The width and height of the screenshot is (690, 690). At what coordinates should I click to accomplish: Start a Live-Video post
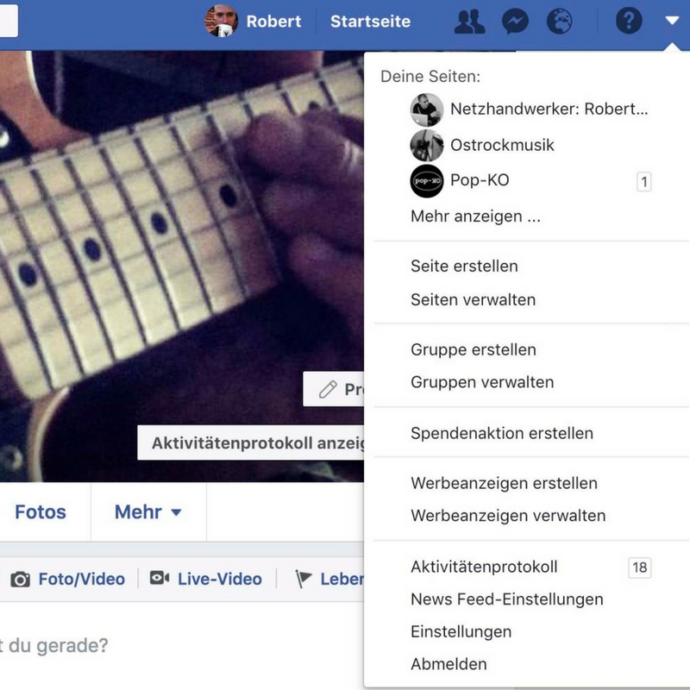click(x=206, y=579)
